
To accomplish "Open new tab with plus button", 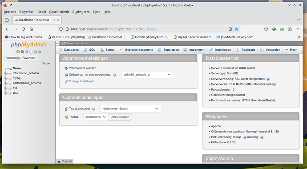I will click(x=66, y=20).
